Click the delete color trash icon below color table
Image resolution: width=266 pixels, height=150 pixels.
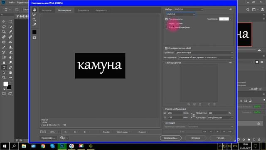(x=214, y=104)
